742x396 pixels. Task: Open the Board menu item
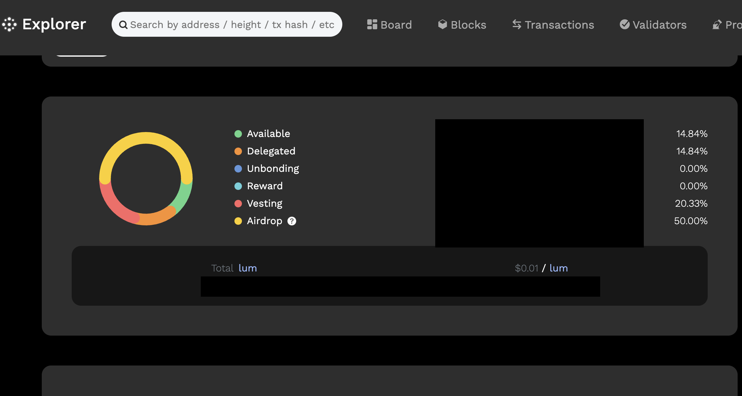click(x=396, y=25)
